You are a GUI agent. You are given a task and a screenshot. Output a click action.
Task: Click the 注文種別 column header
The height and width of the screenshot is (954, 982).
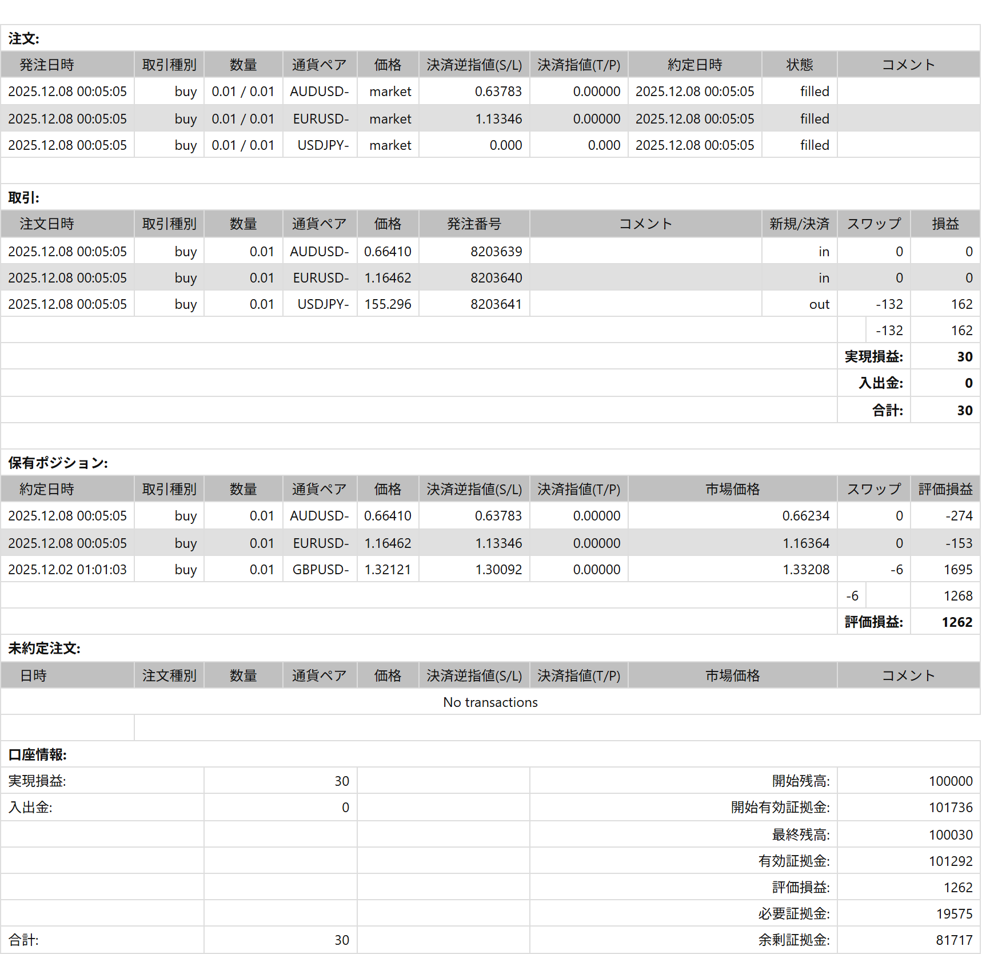169,676
